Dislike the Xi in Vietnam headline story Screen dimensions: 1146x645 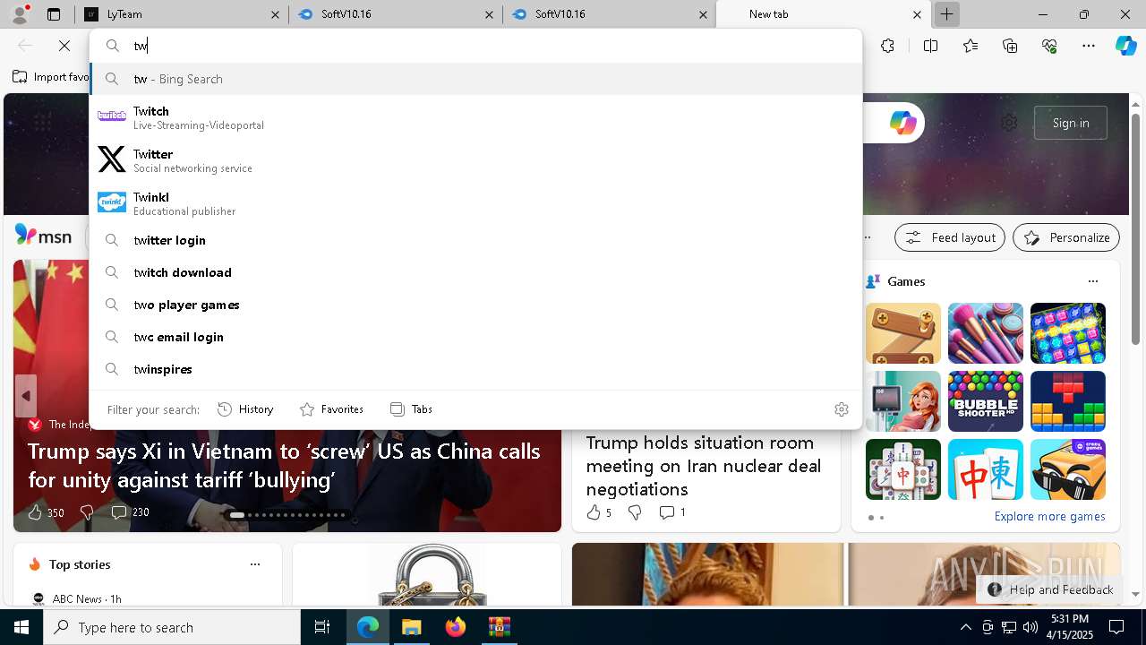87,512
